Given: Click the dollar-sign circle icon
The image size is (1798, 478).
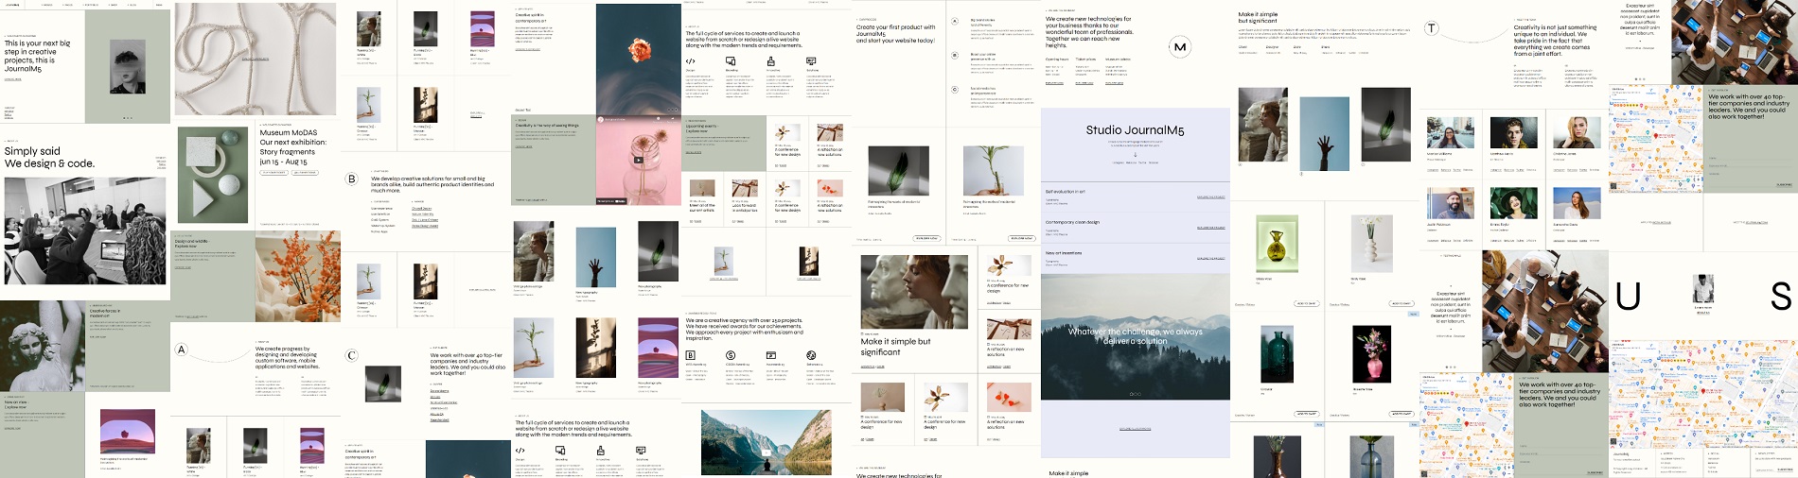Looking at the screenshot, I should click(x=731, y=355).
